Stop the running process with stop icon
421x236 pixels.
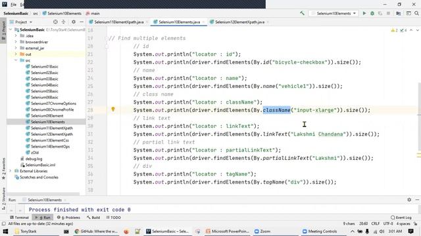coord(388,13)
